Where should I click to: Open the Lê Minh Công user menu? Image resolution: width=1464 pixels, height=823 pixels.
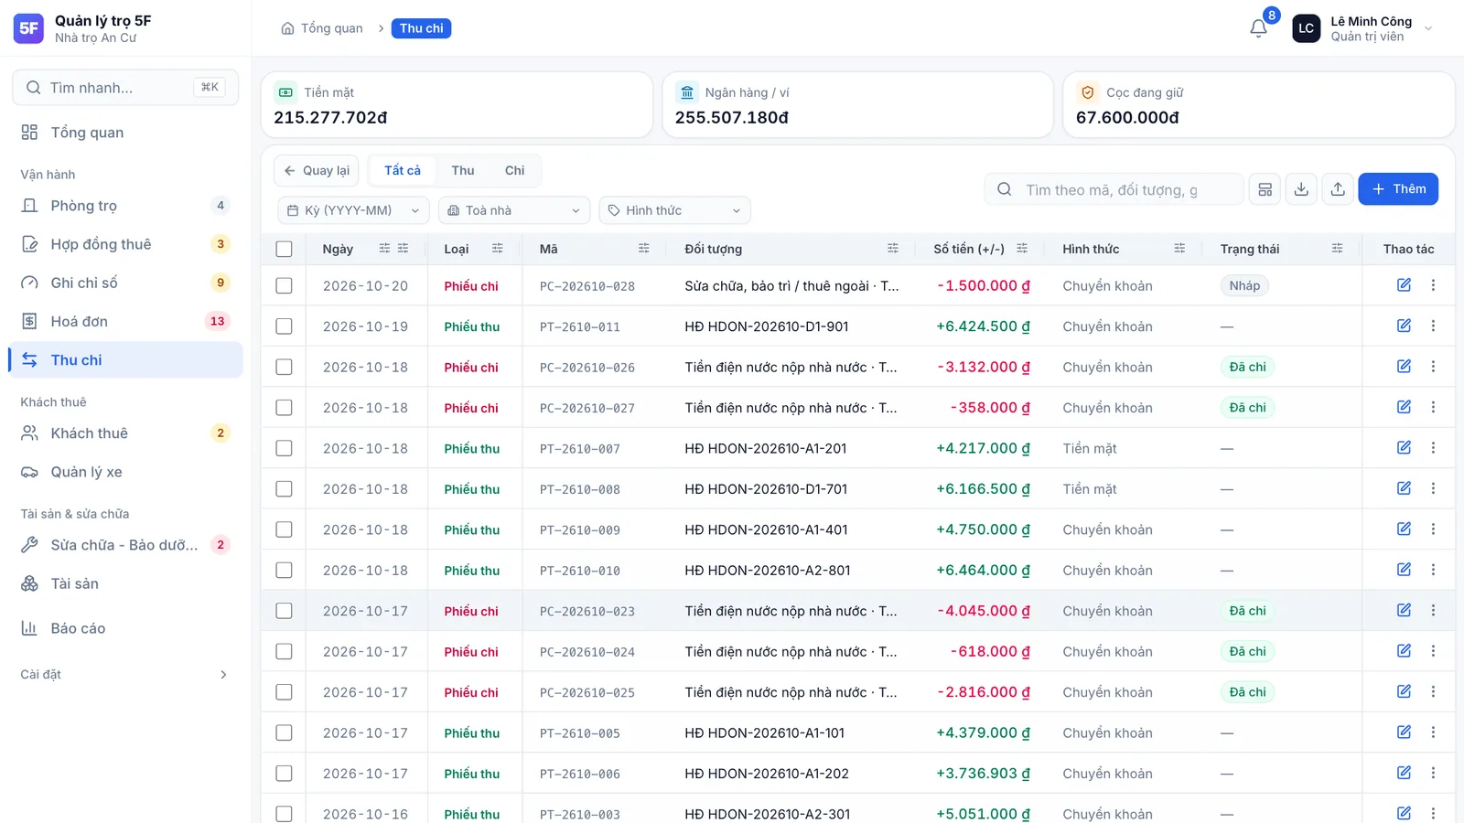(1363, 28)
